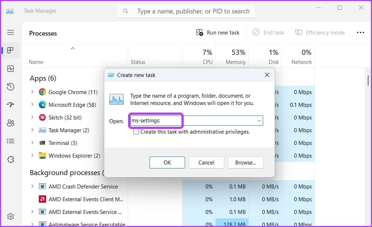Click Cancel in Create new task dialog
Image resolution: width=372 pixels, height=227 pixels.
click(207, 163)
